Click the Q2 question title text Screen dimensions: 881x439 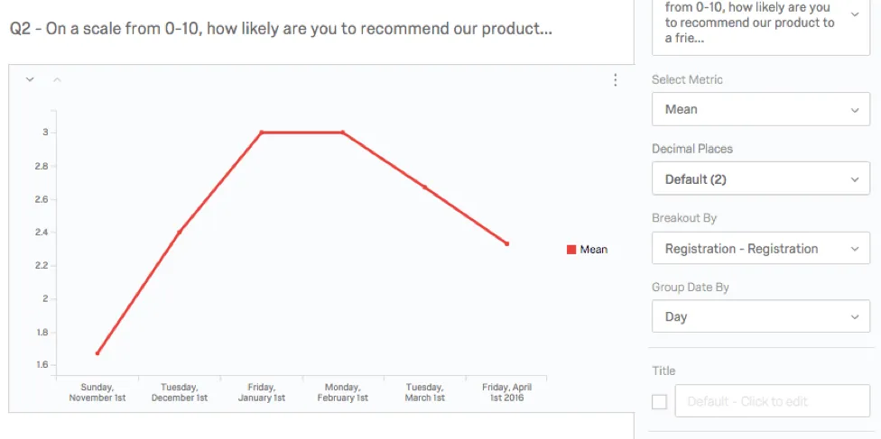(281, 29)
